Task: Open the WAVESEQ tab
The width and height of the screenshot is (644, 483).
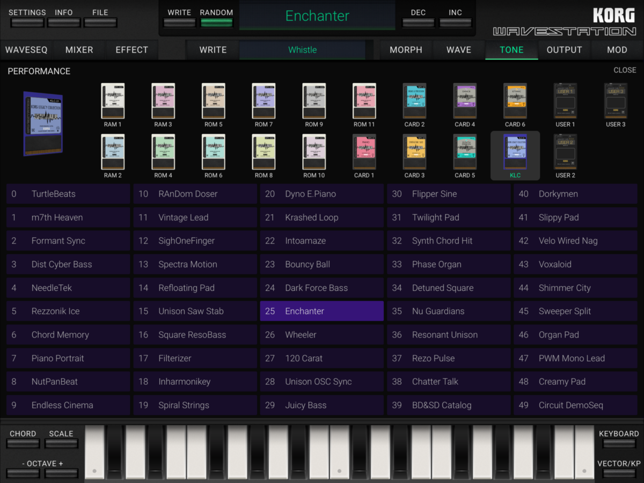Action: (x=26, y=50)
